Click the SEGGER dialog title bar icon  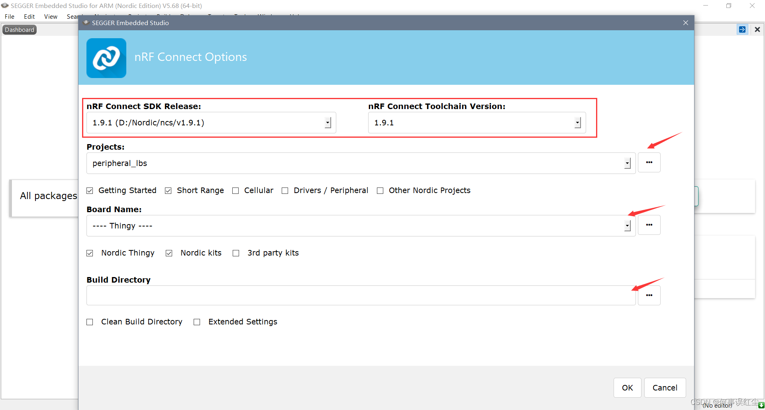point(86,23)
